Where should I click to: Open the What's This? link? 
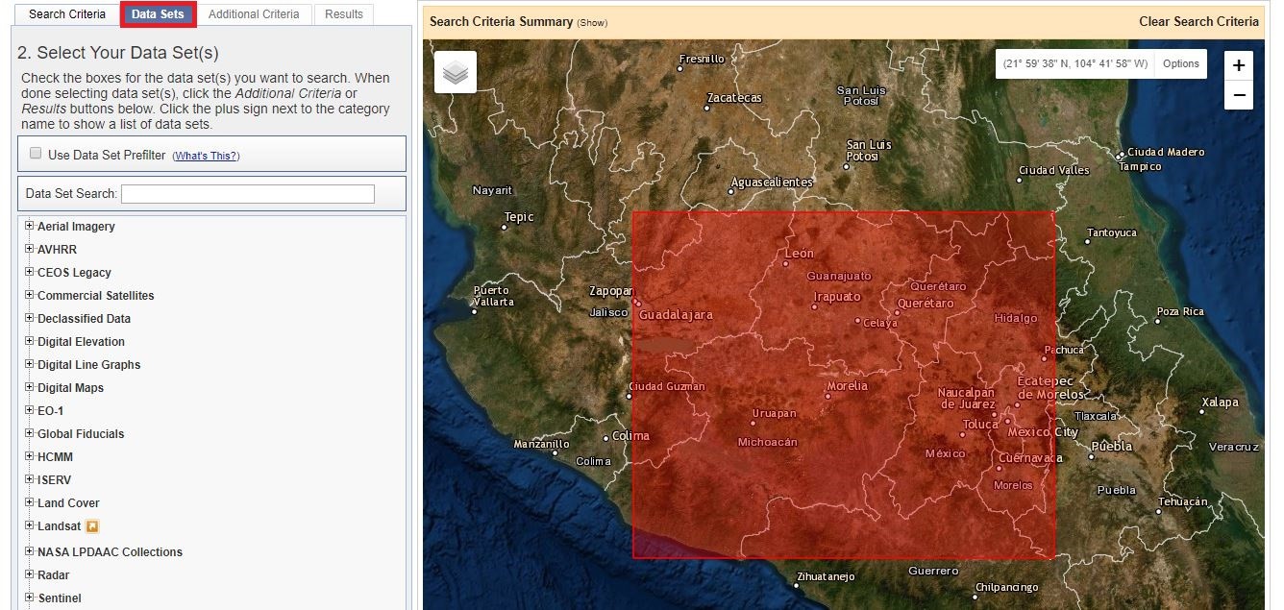[x=206, y=156]
